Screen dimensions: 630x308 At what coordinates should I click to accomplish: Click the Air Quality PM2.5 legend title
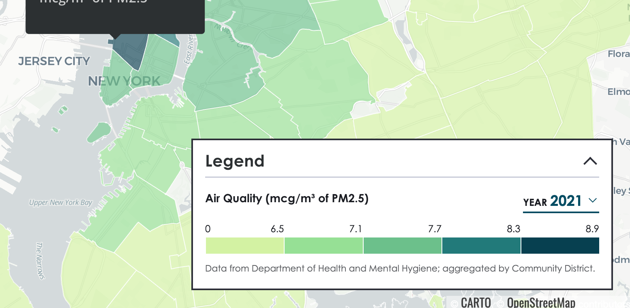click(x=287, y=199)
